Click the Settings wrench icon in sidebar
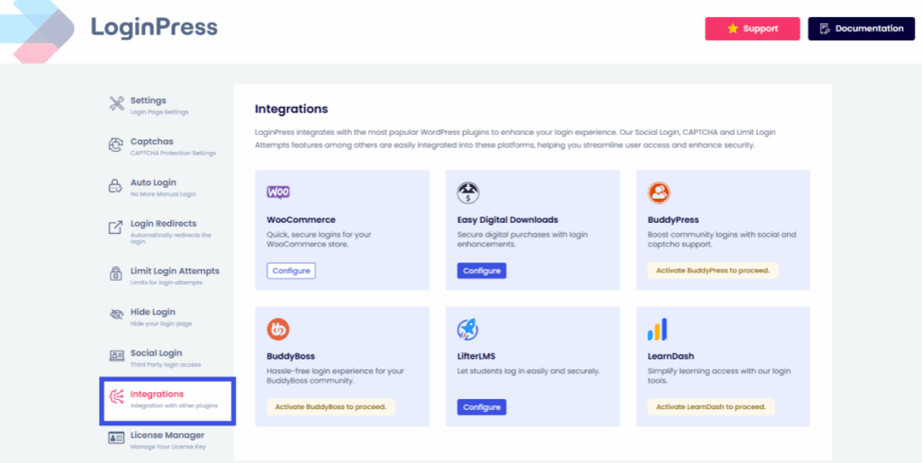Viewport: 922px width, 463px height. [x=116, y=104]
